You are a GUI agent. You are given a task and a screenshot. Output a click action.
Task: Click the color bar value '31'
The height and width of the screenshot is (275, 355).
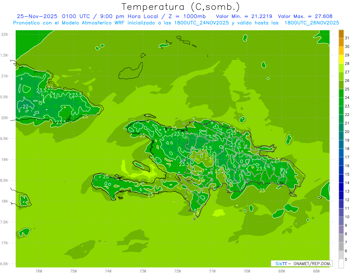click(347, 38)
